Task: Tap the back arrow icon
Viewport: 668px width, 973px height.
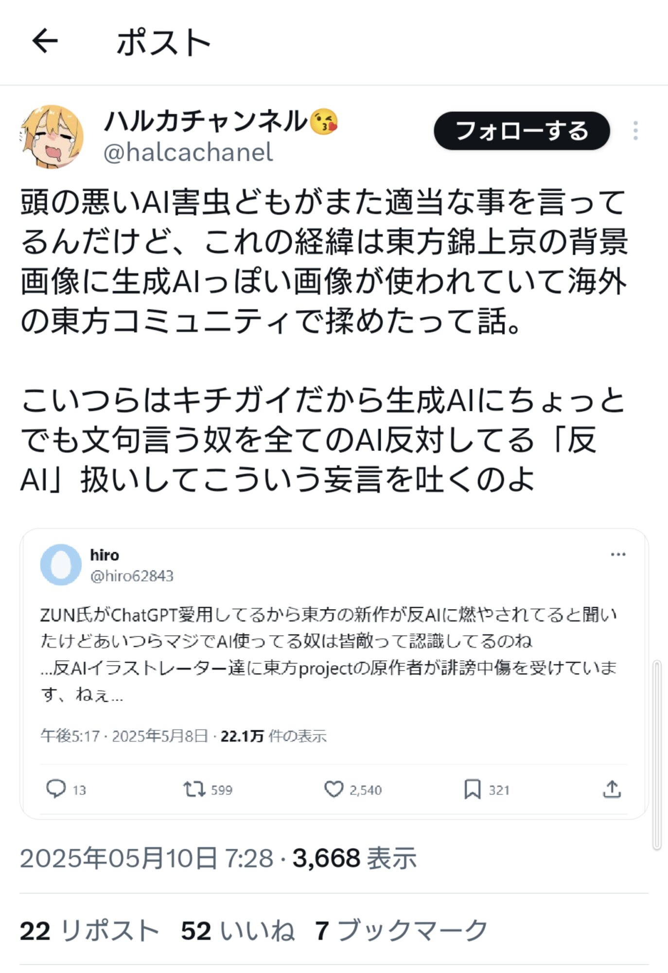Action: click(45, 40)
